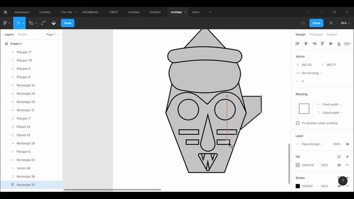Select the Pen tool in toolbar
The image size is (354, 199).
click(31, 23)
